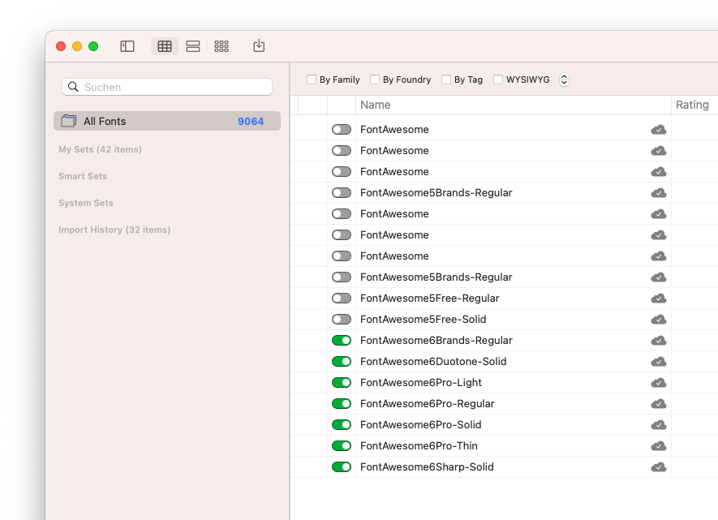Switch to row preview view

point(193,46)
